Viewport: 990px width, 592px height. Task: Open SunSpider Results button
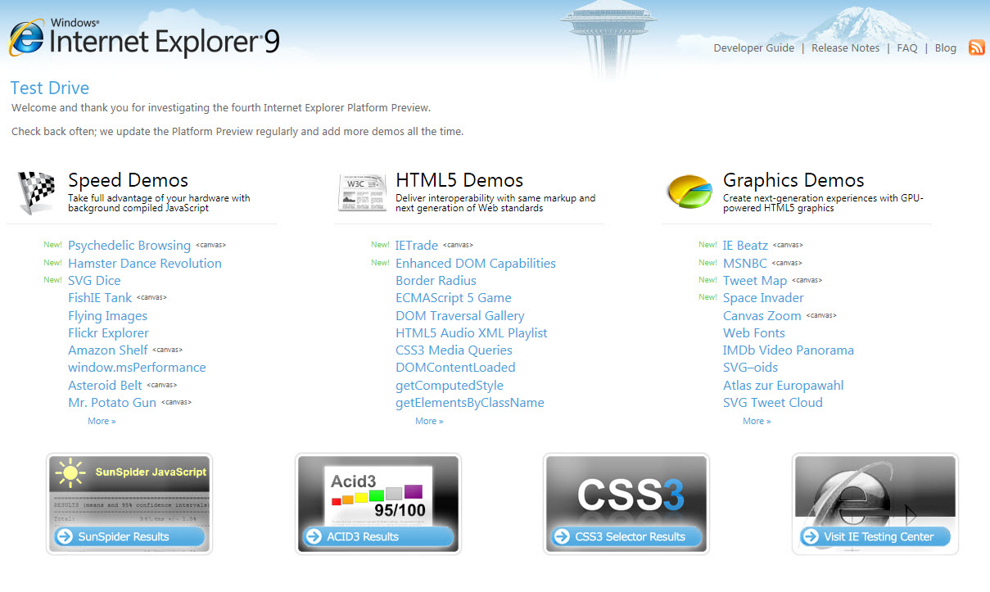[x=129, y=536]
